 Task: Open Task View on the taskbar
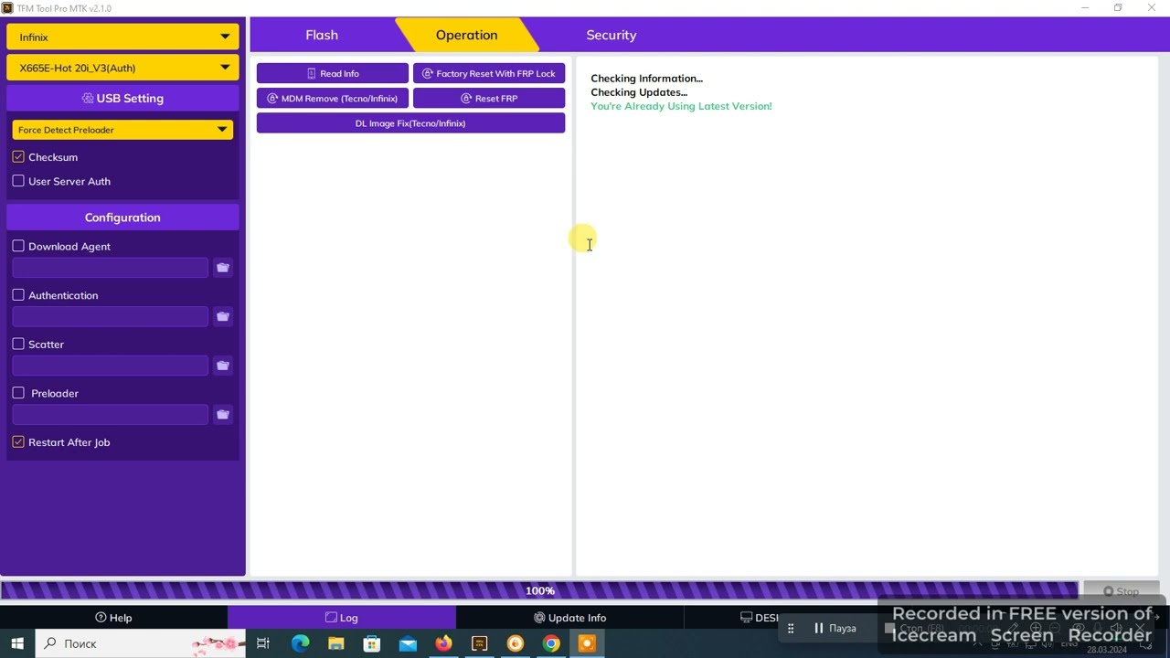(263, 643)
